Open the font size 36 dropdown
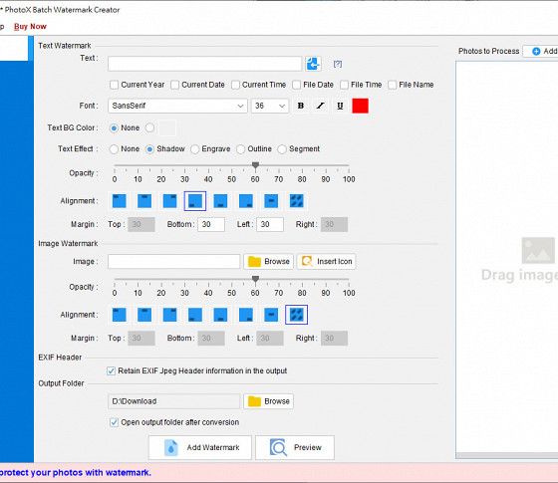Image resolution: width=558 pixels, height=483 pixels. tap(270, 106)
